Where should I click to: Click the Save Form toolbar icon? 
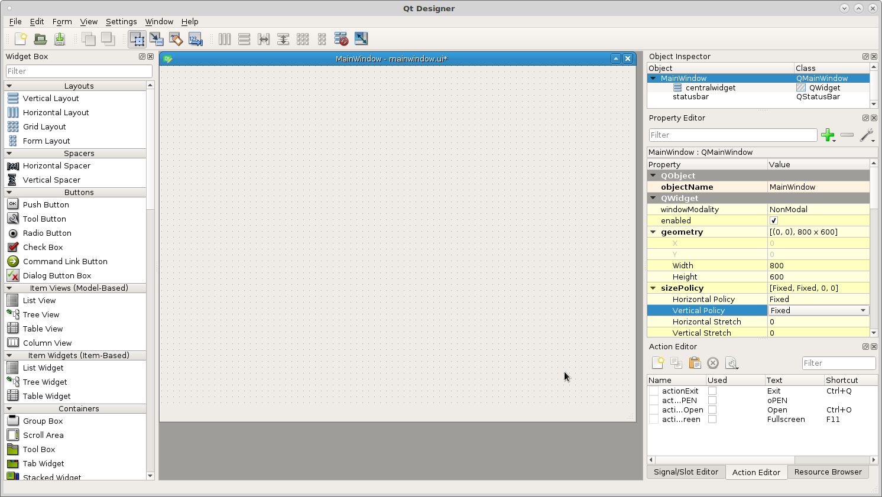(x=60, y=39)
